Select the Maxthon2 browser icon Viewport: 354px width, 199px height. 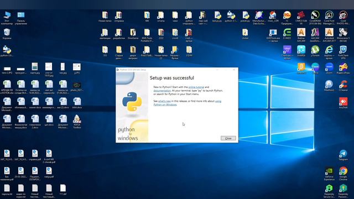(x=329, y=86)
